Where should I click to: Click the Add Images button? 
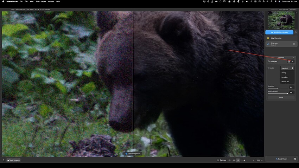(13, 160)
